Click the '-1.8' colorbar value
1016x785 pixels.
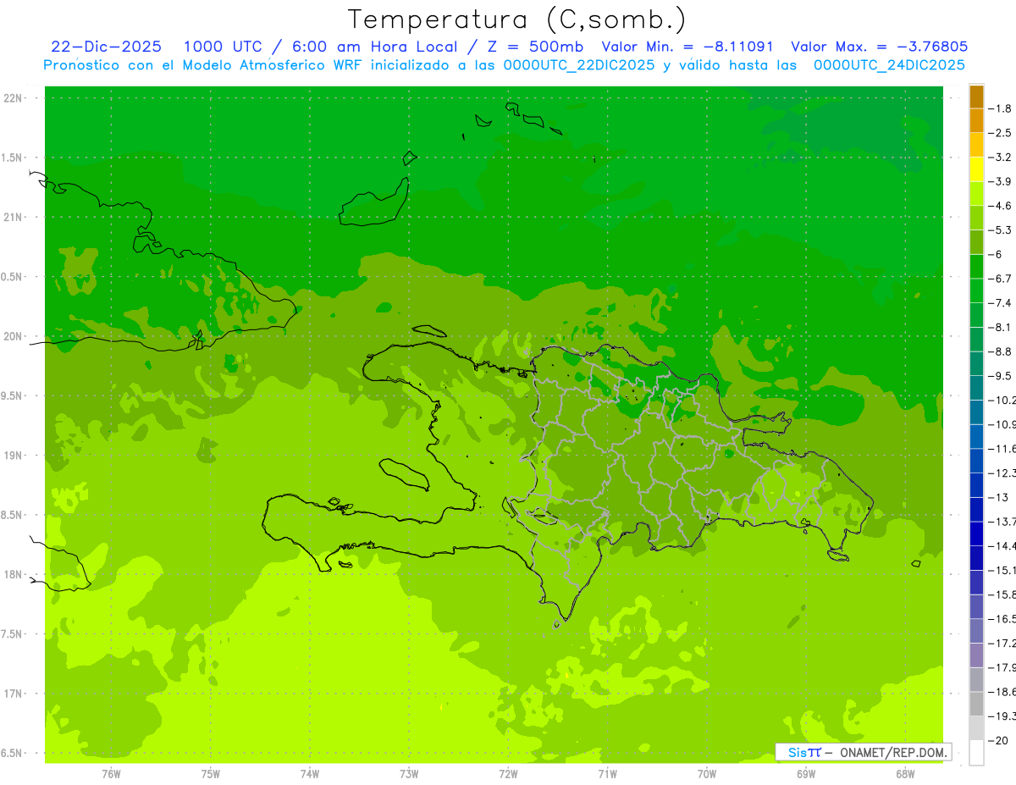(x=1000, y=108)
